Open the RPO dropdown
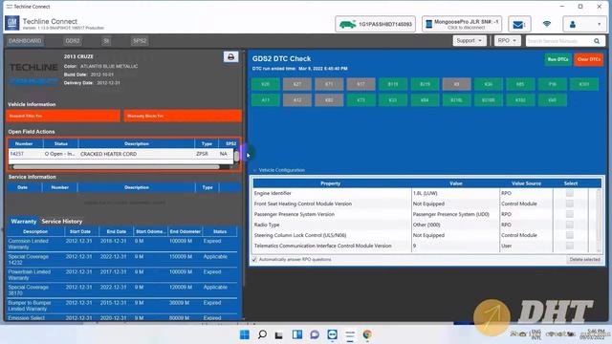 (507, 40)
